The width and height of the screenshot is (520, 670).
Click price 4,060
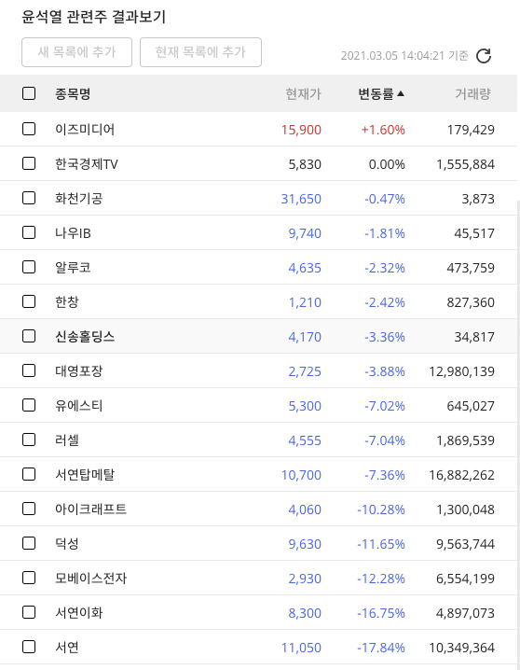tap(305, 510)
